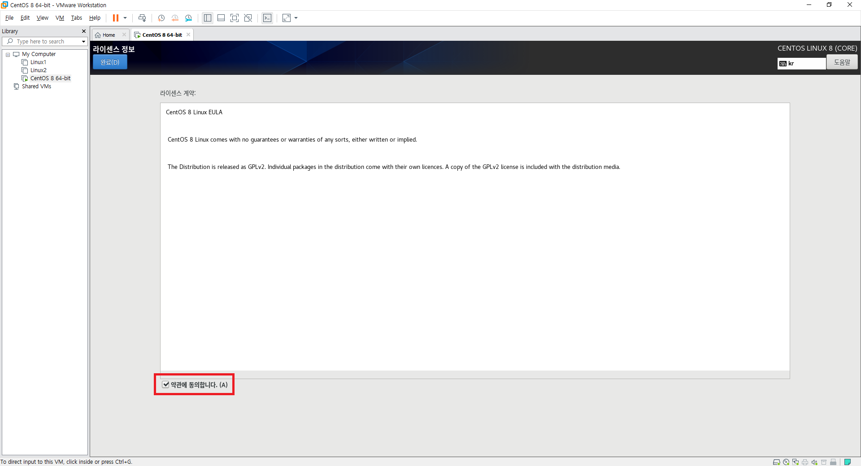Screen dimensions: 861x466
Task: Send Ctrl+Alt+Del to the virtual machine
Action: coord(142,18)
